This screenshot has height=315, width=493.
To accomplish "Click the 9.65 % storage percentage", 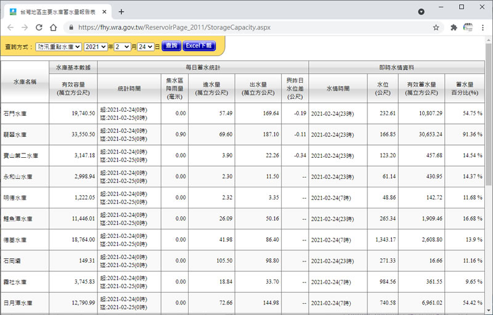I will [474, 282].
